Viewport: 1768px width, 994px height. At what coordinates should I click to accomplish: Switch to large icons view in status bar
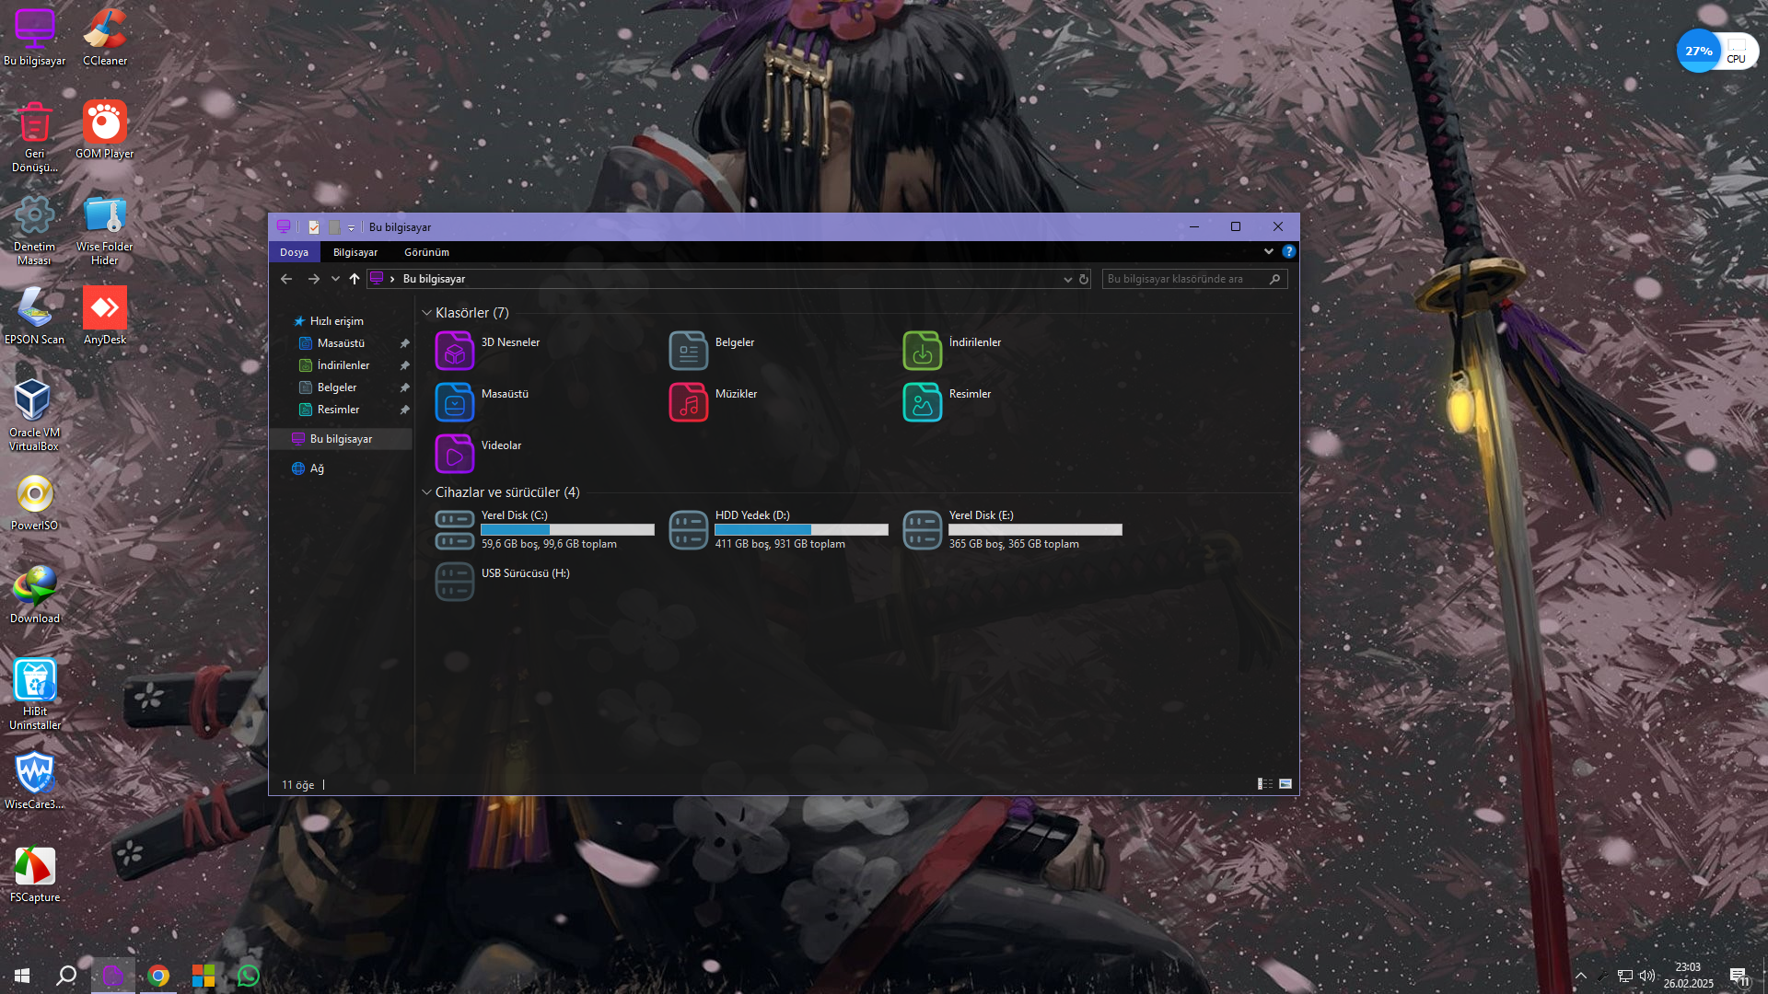coord(1285,784)
